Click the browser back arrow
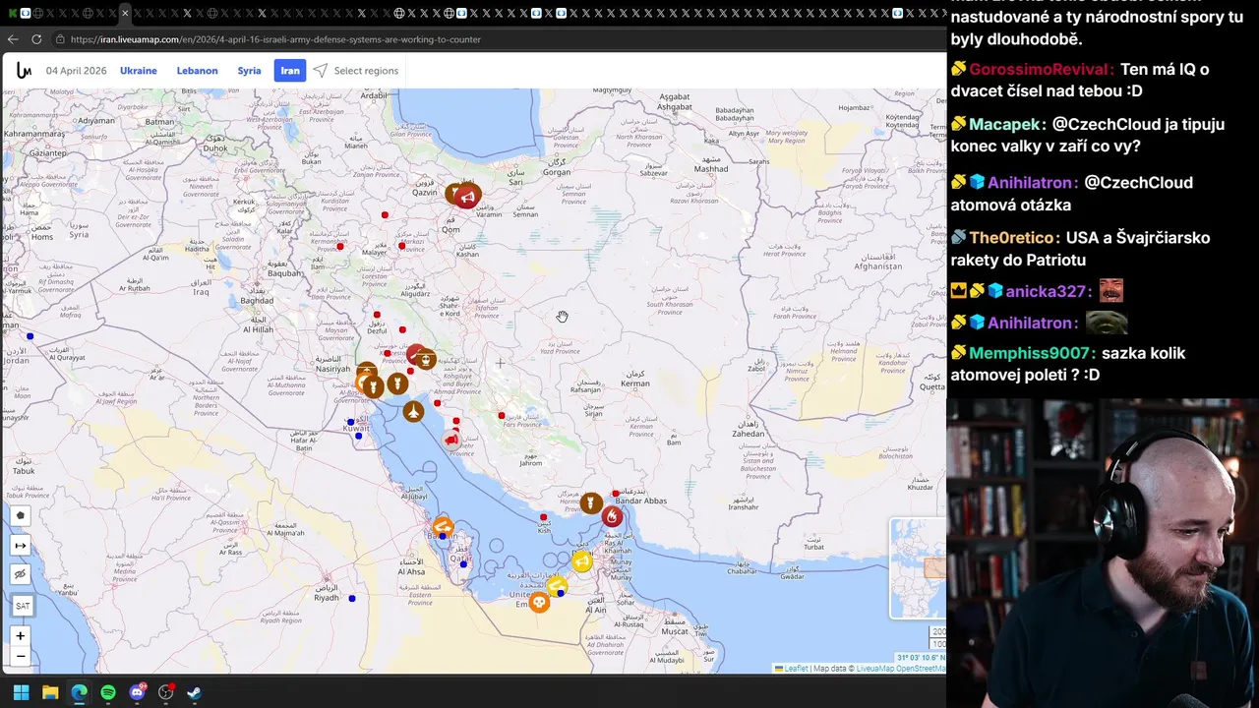Viewport: 1259px width, 708px height. pos(13,39)
